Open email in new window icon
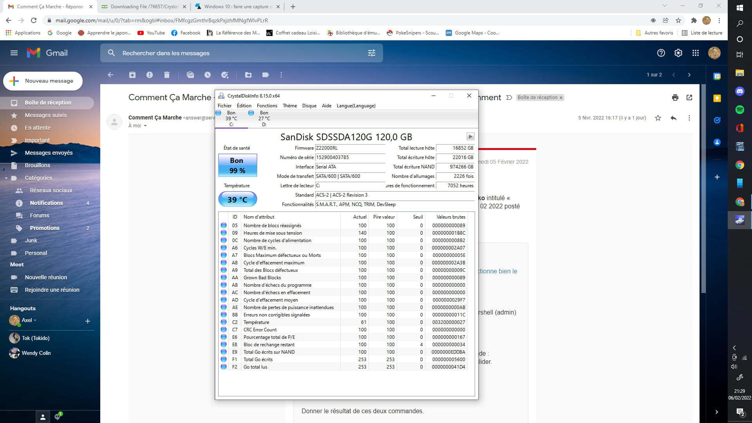The width and height of the screenshot is (752, 423). point(689,98)
